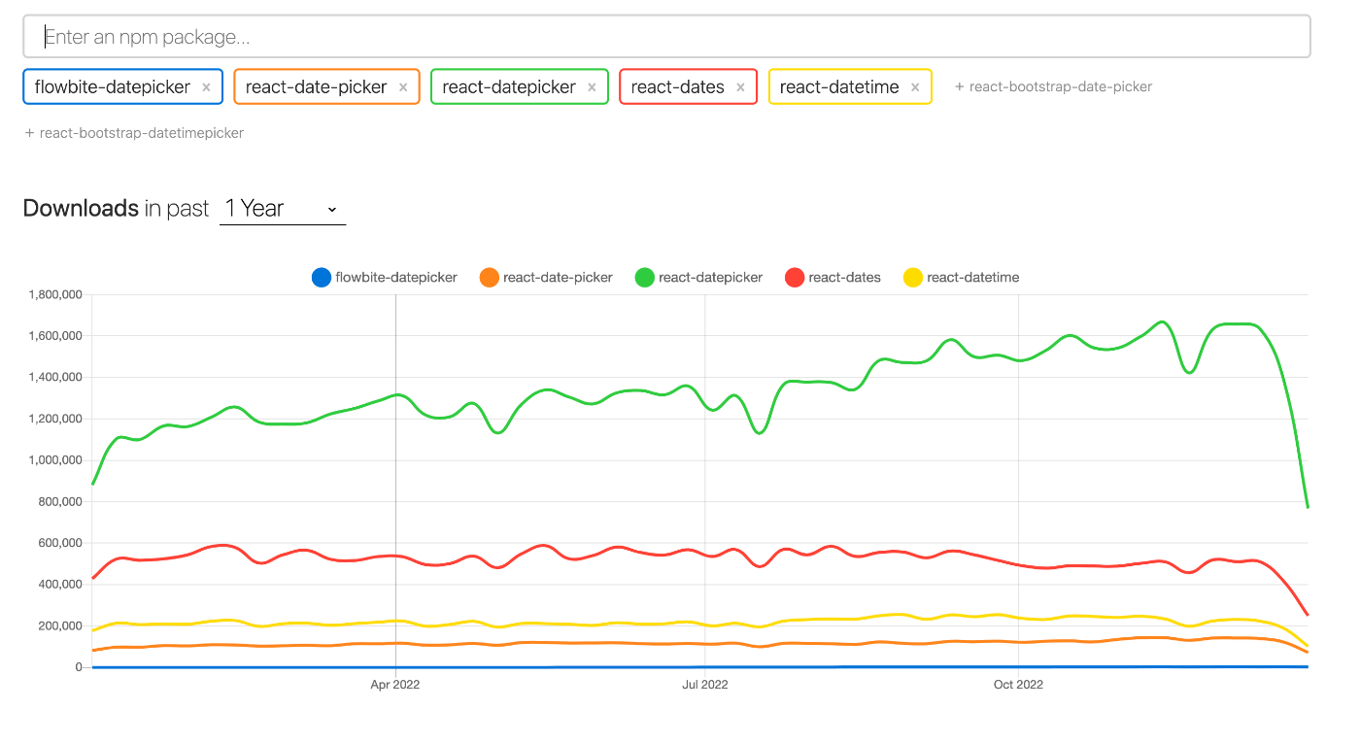Open the 1 Year time range dropdown
Image resolution: width=1360 pixels, height=743 pixels.
coord(283,209)
